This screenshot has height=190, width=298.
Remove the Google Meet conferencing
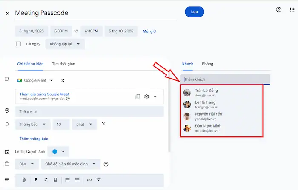(63, 80)
